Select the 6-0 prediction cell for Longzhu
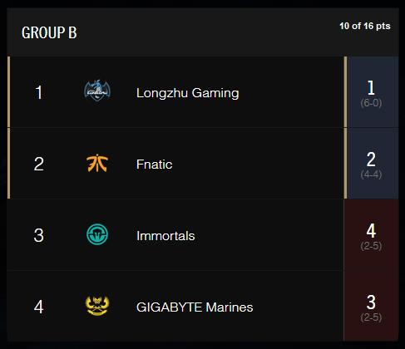405x349 pixels. [371, 92]
